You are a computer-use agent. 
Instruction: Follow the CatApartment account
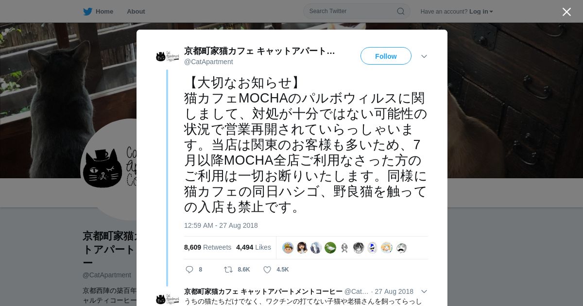click(386, 56)
